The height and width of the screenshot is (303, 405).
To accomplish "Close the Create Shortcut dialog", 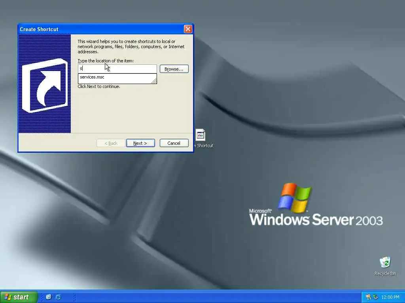I will click(x=188, y=29).
